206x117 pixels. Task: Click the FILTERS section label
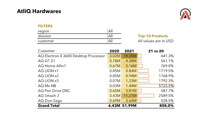(45, 26)
